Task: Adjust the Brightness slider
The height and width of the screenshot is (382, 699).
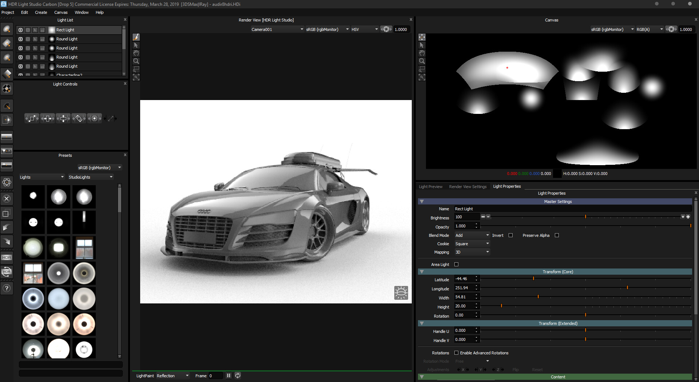Action: [585, 217]
